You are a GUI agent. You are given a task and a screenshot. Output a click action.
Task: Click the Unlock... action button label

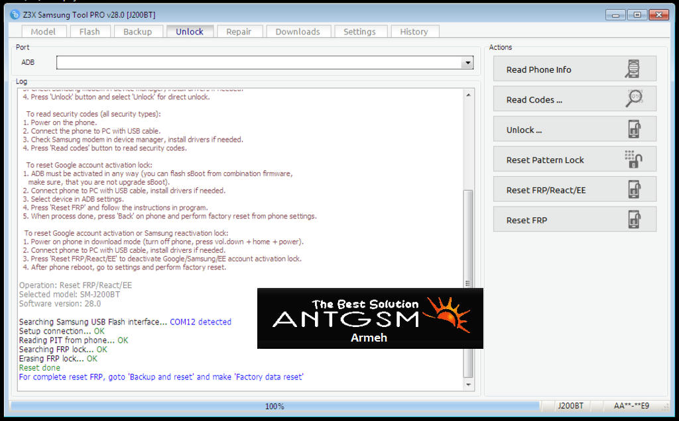coord(524,130)
